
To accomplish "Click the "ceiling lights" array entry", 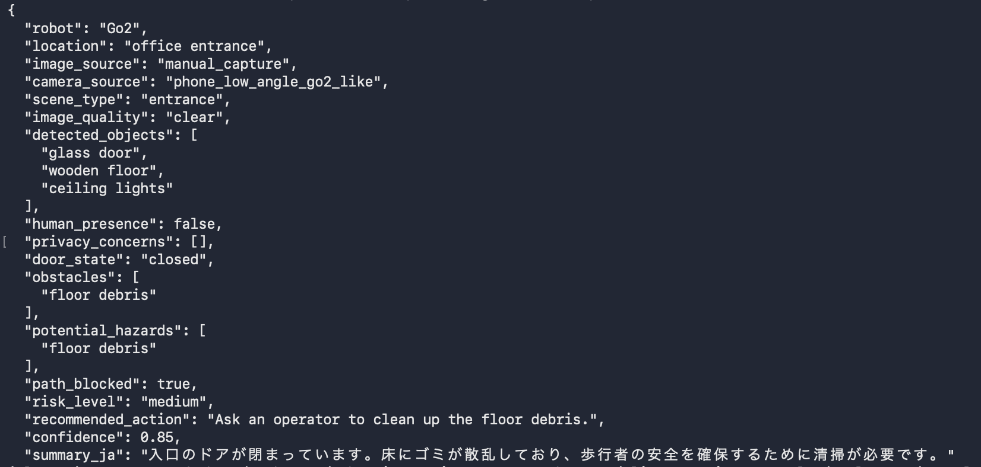I will coord(107,188).
